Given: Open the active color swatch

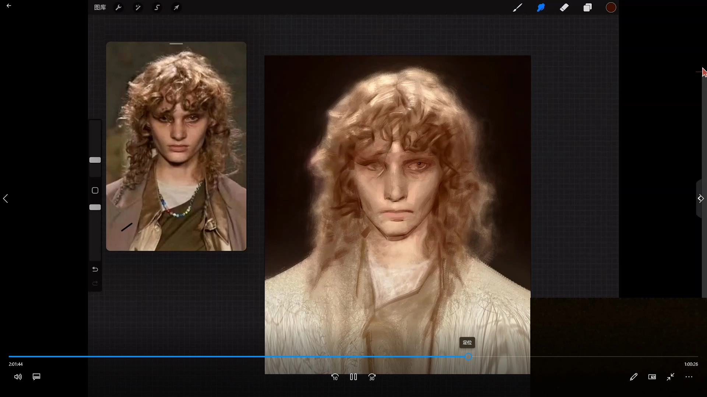Looking at the screenshot, I should point(611,7).
